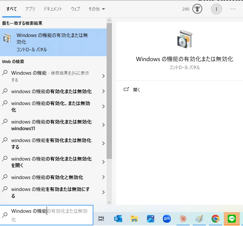Open the three-dot more options menu
Viewport: 243px width, 226px height.
click(x=233, y=9)
